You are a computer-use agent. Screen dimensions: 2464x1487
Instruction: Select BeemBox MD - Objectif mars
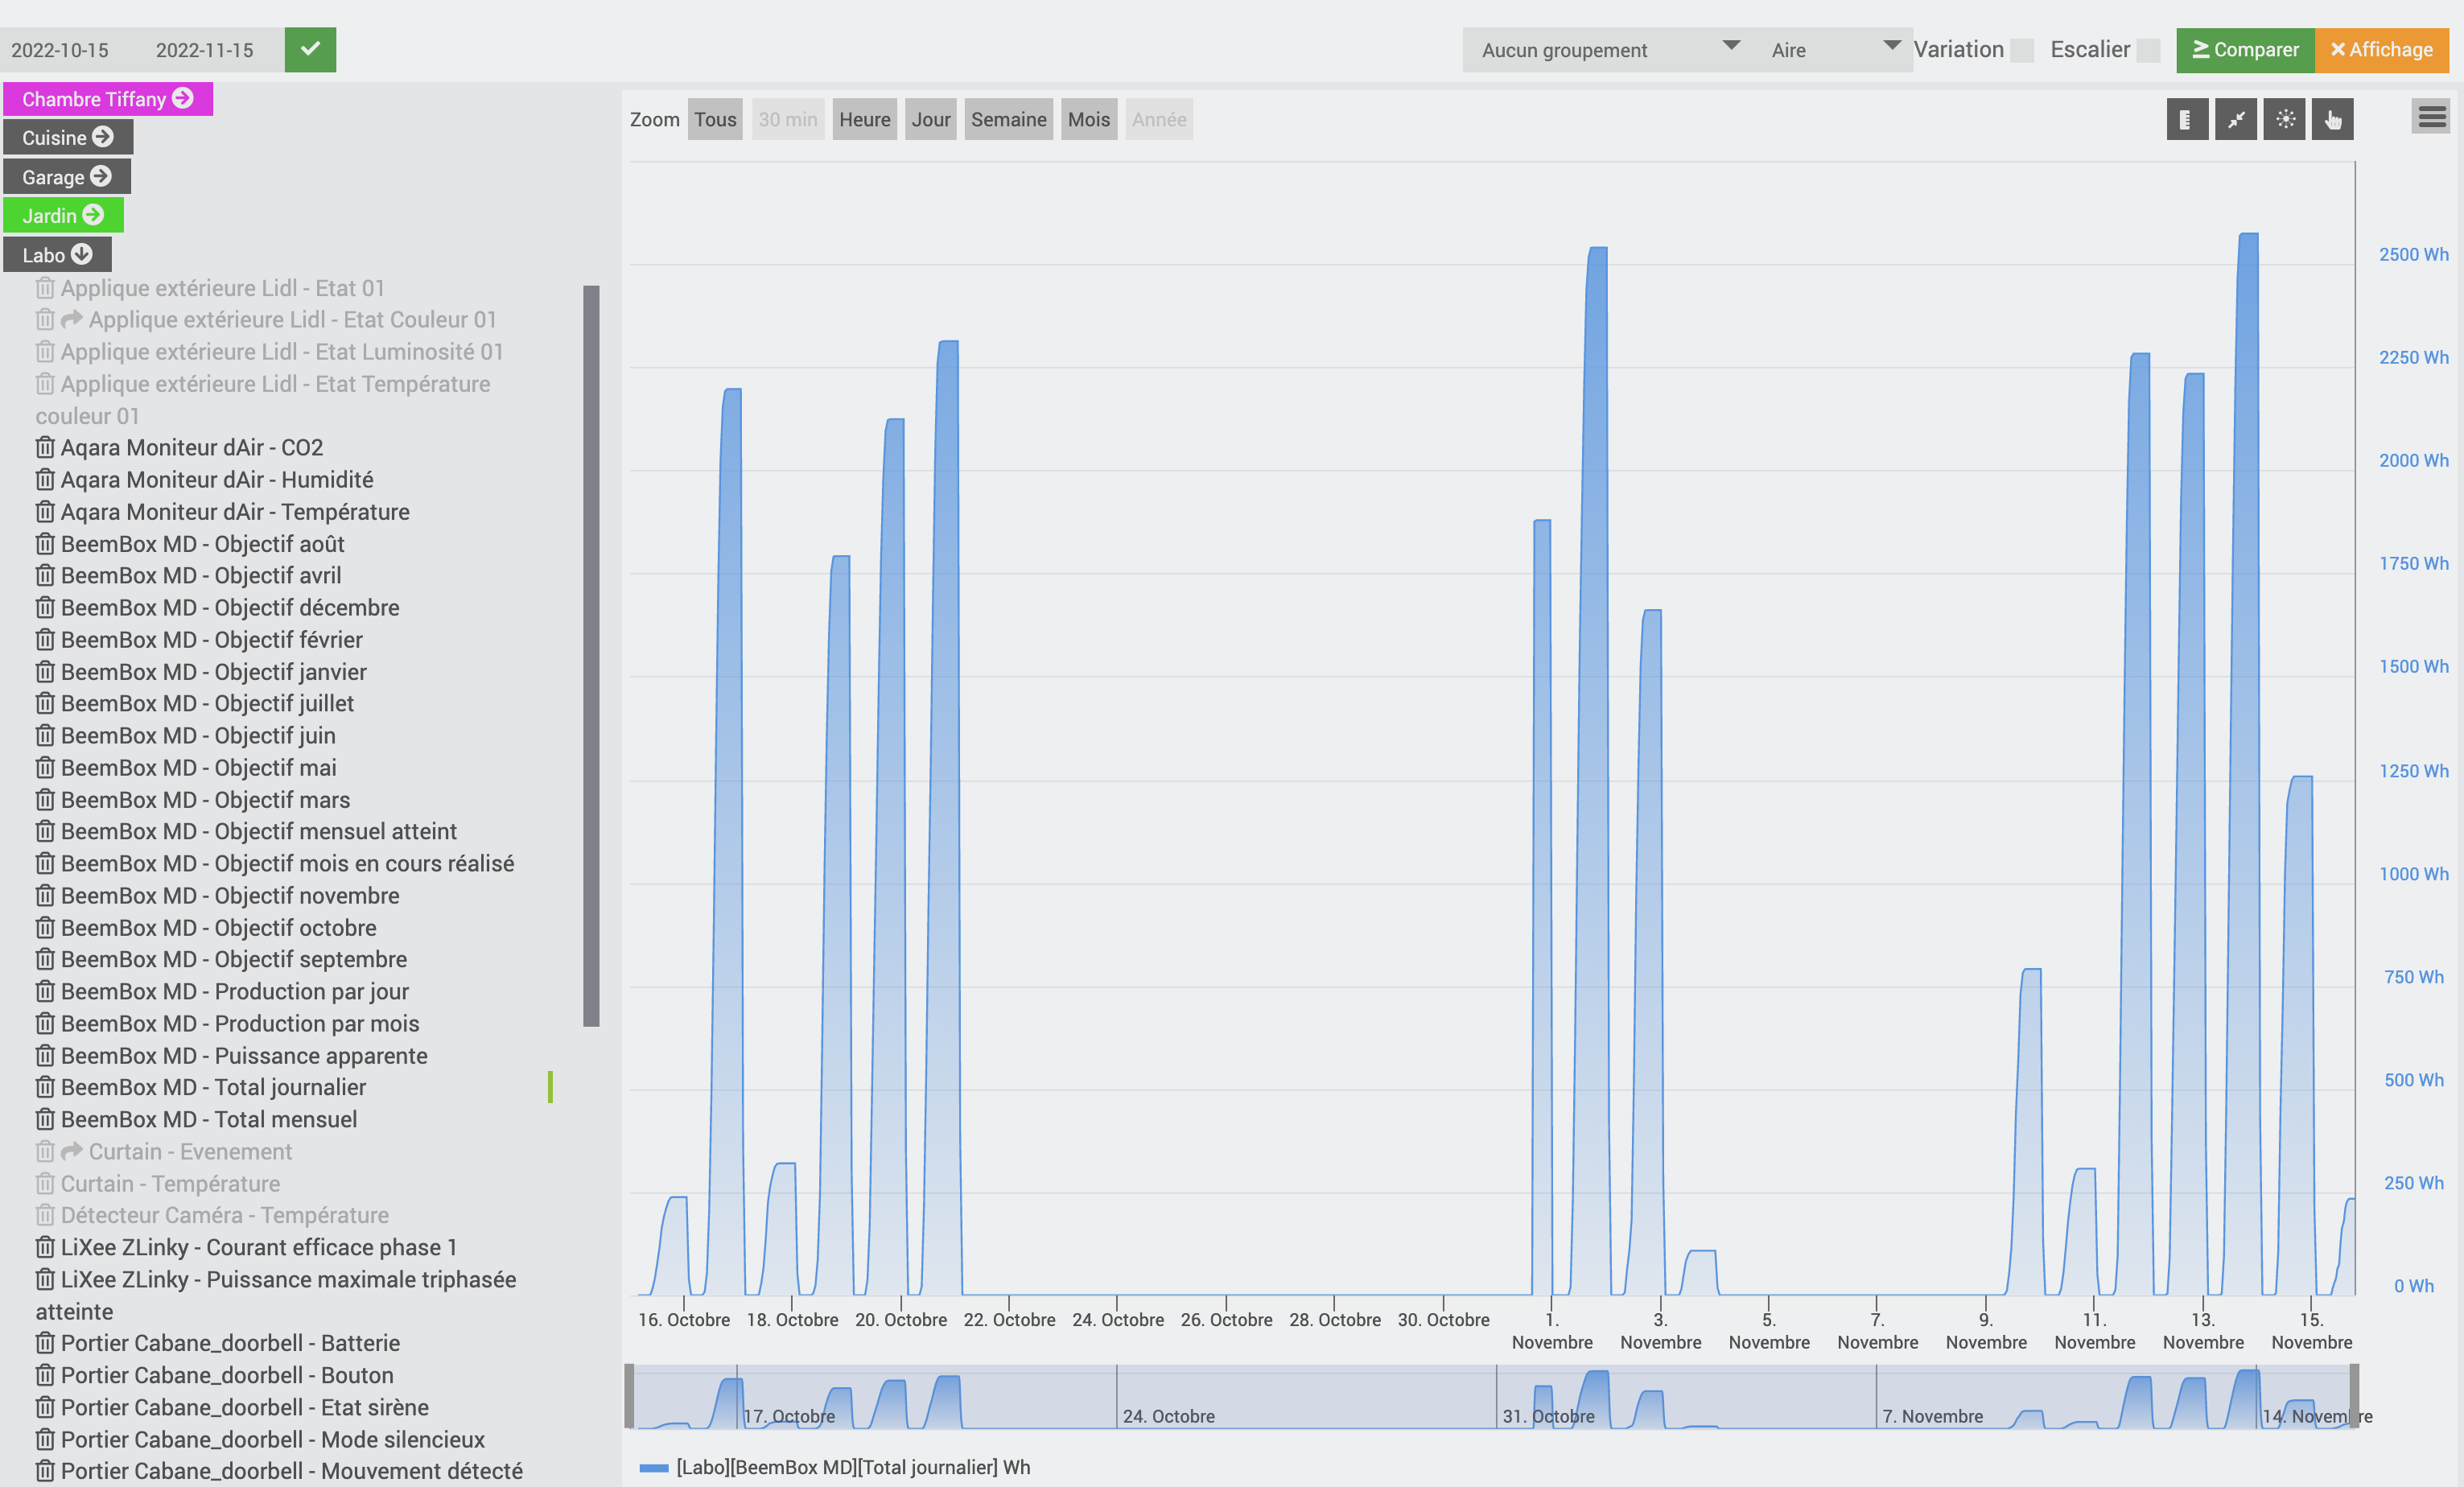pos(206,799)
